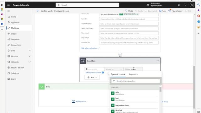The image size is (201, 113).
Task: Remove the Employee Num token with x
Action: click(x=138, y=14)
